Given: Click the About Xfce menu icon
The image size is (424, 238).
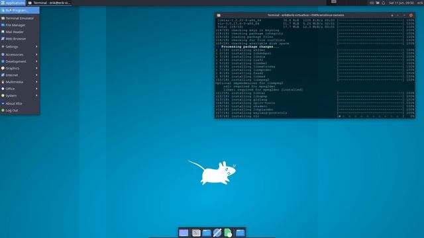Looking at the screenshot, I should [3, 103].
